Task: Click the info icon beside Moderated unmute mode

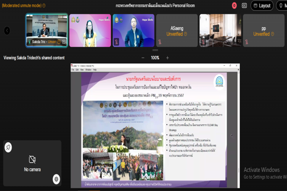Action: click(x=44, y=5)
